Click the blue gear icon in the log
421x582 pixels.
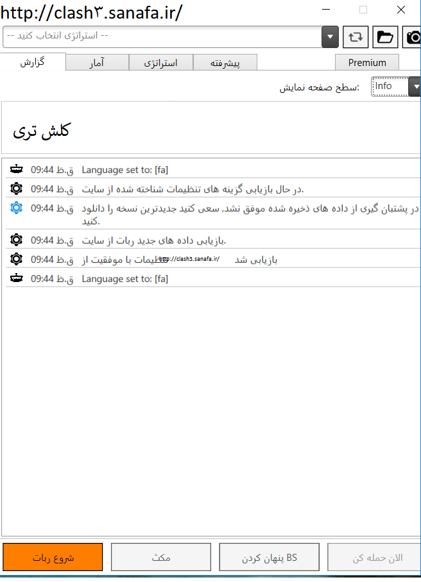[x=16, y=208]
